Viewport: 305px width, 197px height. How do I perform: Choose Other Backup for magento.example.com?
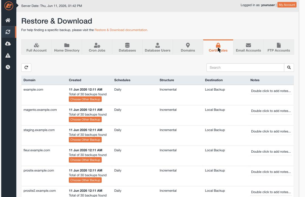pyautogui.click(x=85, y=119)
